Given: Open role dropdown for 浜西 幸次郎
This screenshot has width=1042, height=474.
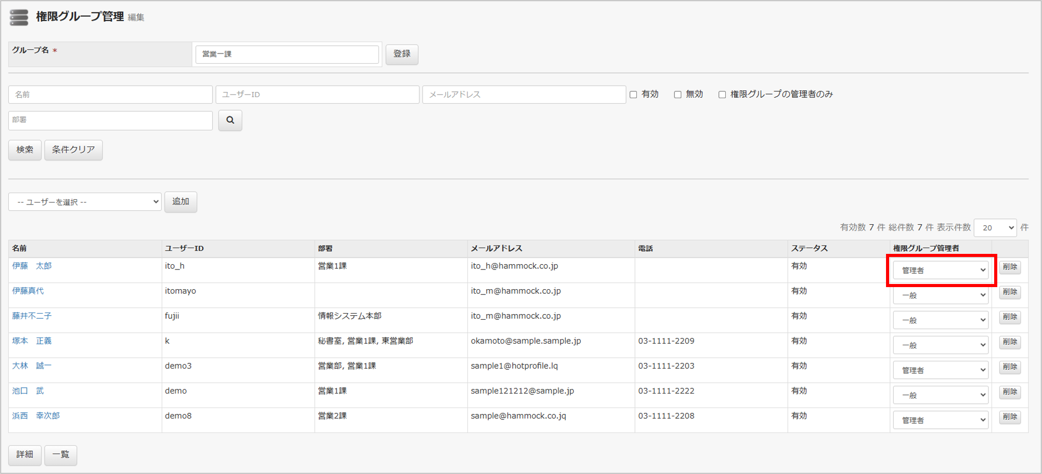Looking at the screenshot, I should pos(941,420).
